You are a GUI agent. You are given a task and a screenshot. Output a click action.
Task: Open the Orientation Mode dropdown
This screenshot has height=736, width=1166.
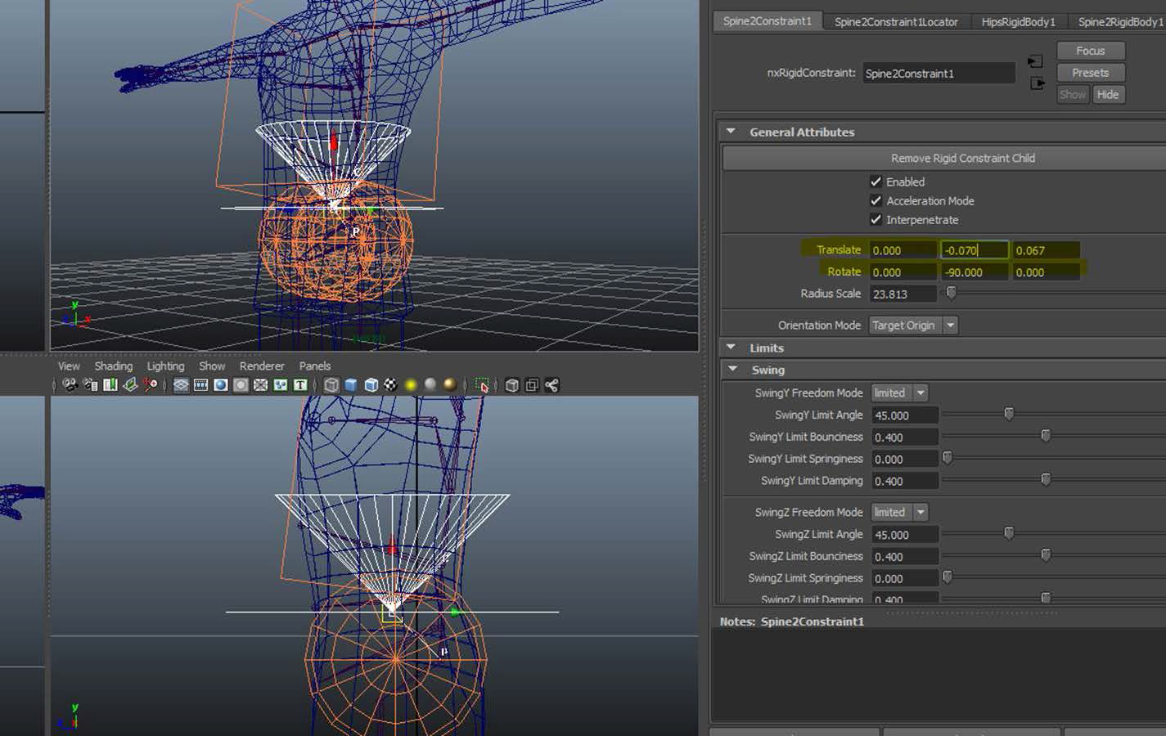point(913,325)
